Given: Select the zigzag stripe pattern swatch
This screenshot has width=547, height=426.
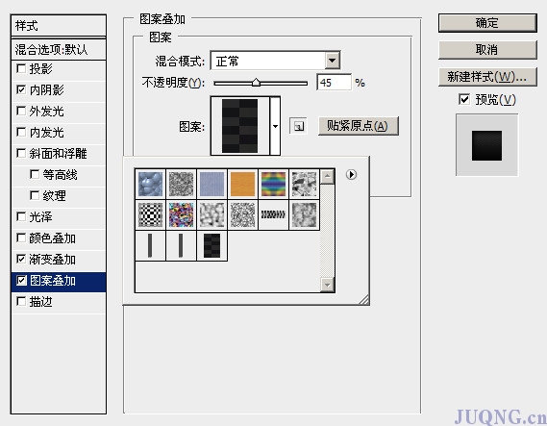Looking at the screenshot, I should pyautogui.click(x=273, y=214).
